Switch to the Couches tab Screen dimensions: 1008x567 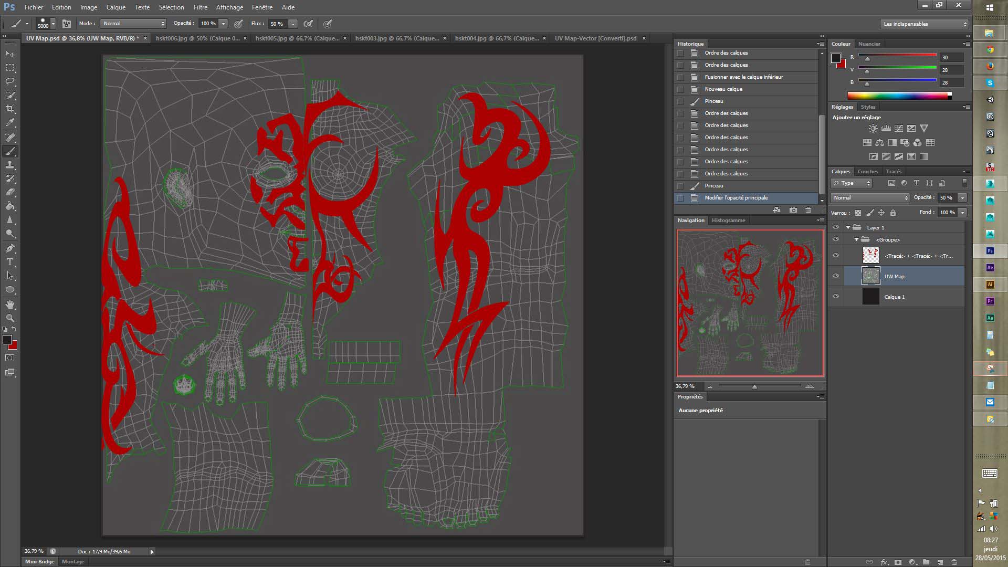(867, 172)
